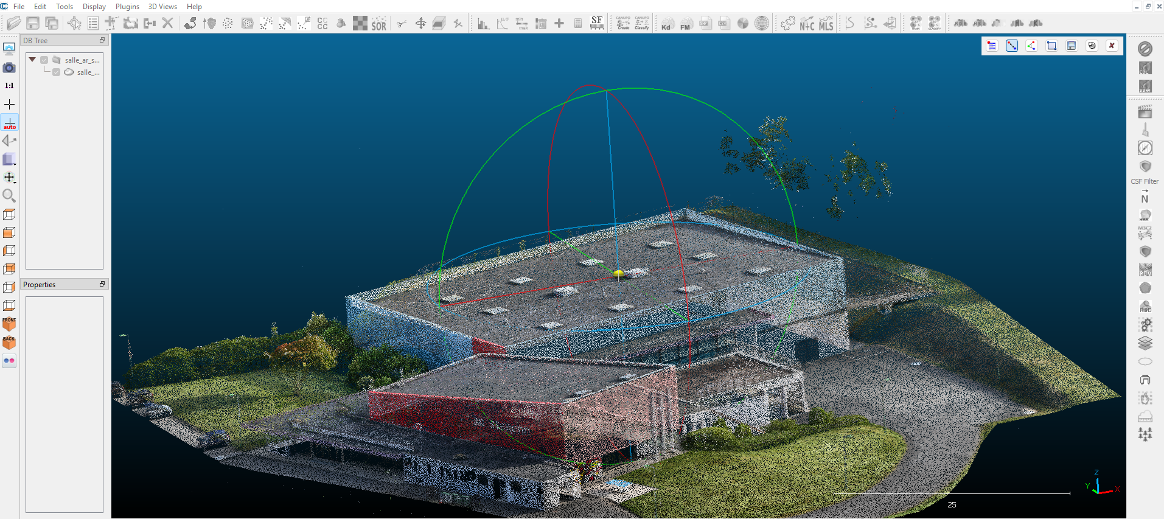Click the list icon in floating viewport toolbar
1164x519 pixels.
(x=992, y=46)
